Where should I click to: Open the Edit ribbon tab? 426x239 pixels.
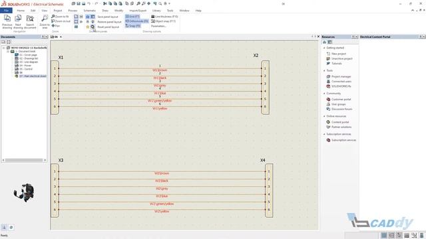click(33, 11)
